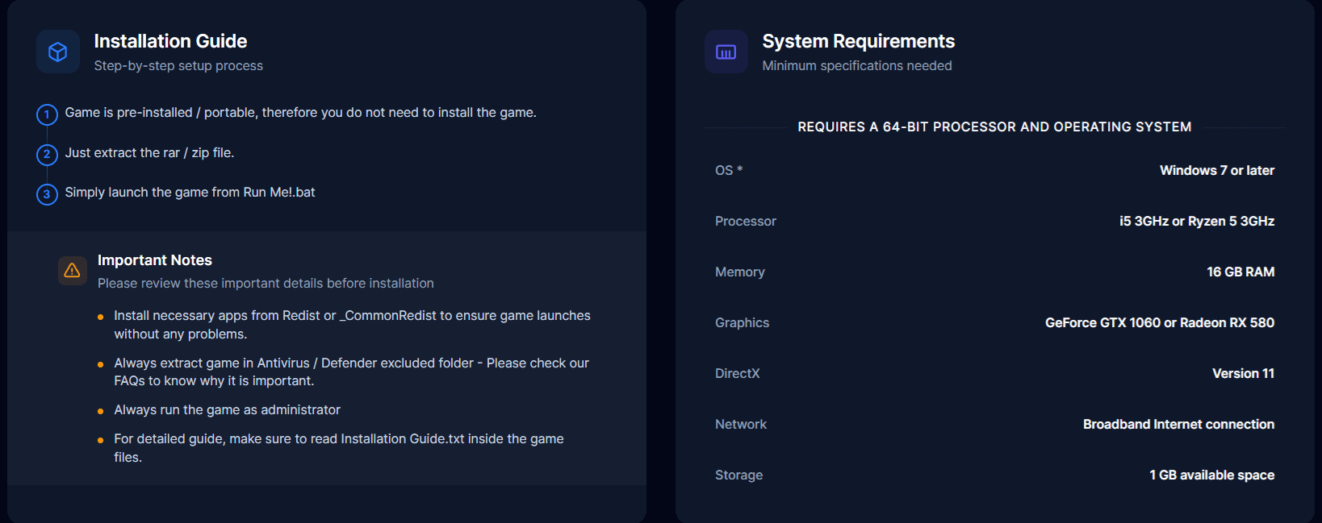Click the Important Notes warning triangle icon
Image resolution: width=1322 pixels, height=523 pixels.
coord(72,270)
